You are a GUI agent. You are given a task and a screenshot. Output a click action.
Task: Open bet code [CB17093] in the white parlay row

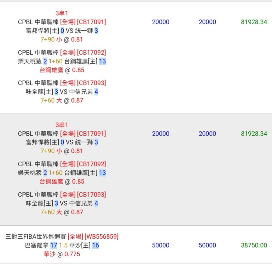point(91,83)
